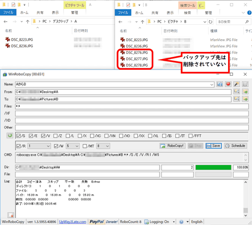Screen dimensions: 252x225
Task: Open Explorer help icon in window B
Action: click(249, 13)
